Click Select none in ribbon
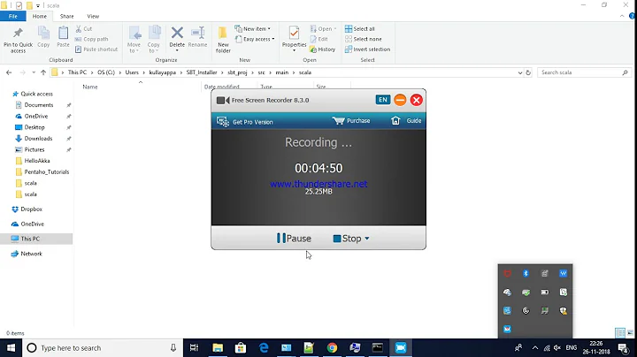Image resolution: width=637 pixels, height=357 pixels. coord(364,39)
